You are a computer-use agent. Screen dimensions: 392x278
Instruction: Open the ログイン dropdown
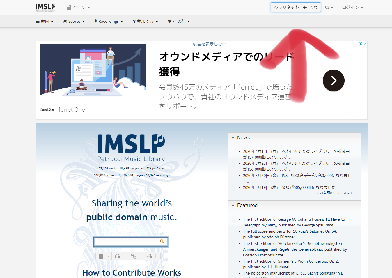352,8
